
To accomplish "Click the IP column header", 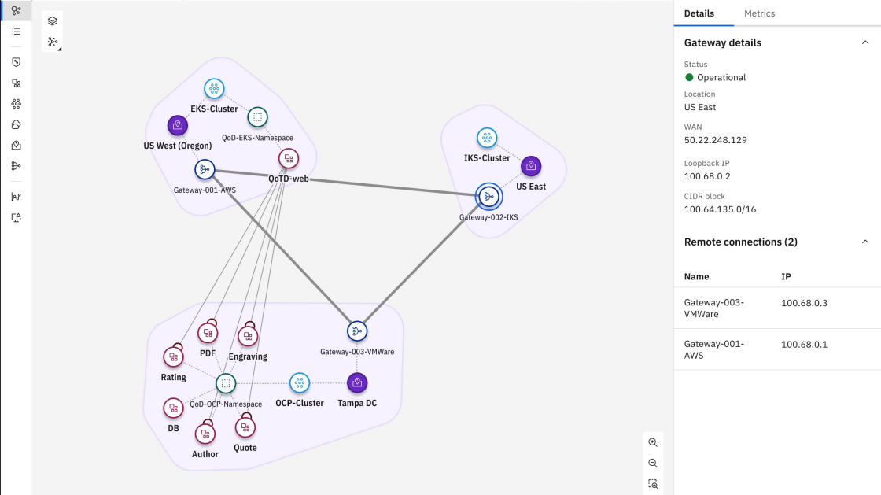I will pos(786,276).
